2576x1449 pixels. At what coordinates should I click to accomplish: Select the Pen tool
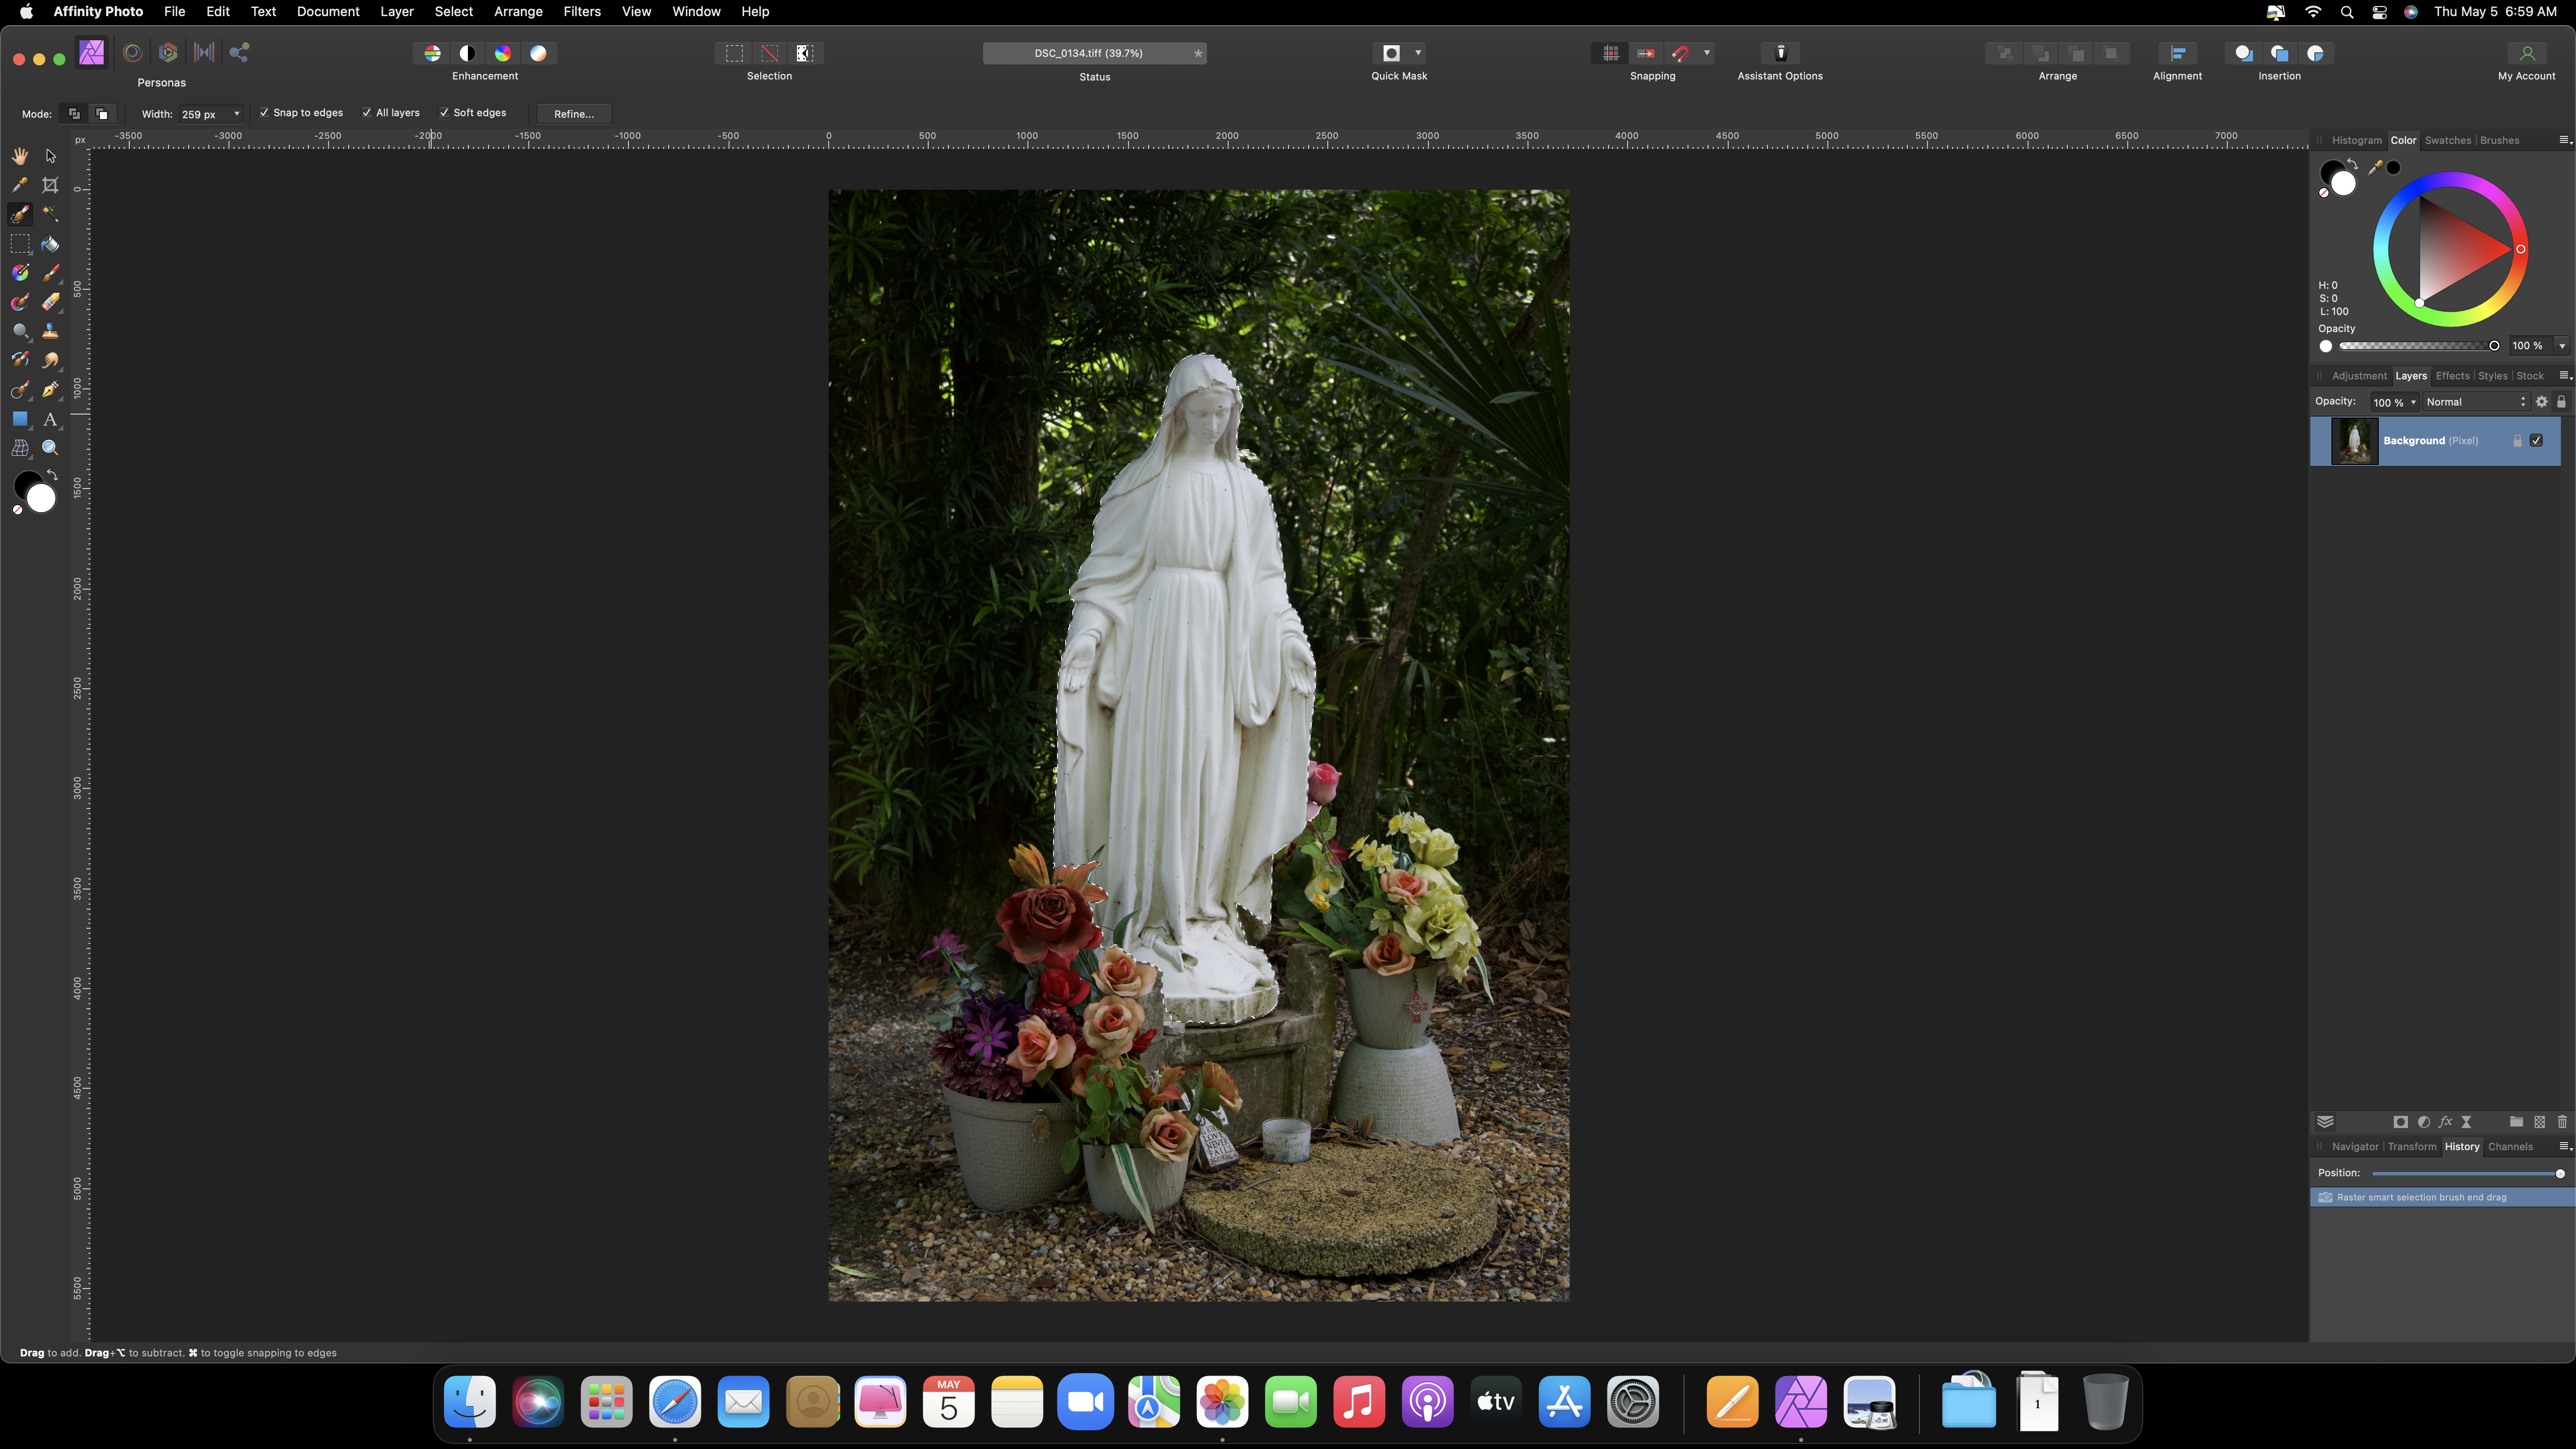click(50, 390)
